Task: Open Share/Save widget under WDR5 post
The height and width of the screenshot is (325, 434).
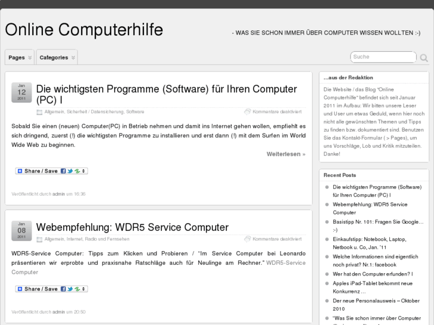Action: pos(51,289)
